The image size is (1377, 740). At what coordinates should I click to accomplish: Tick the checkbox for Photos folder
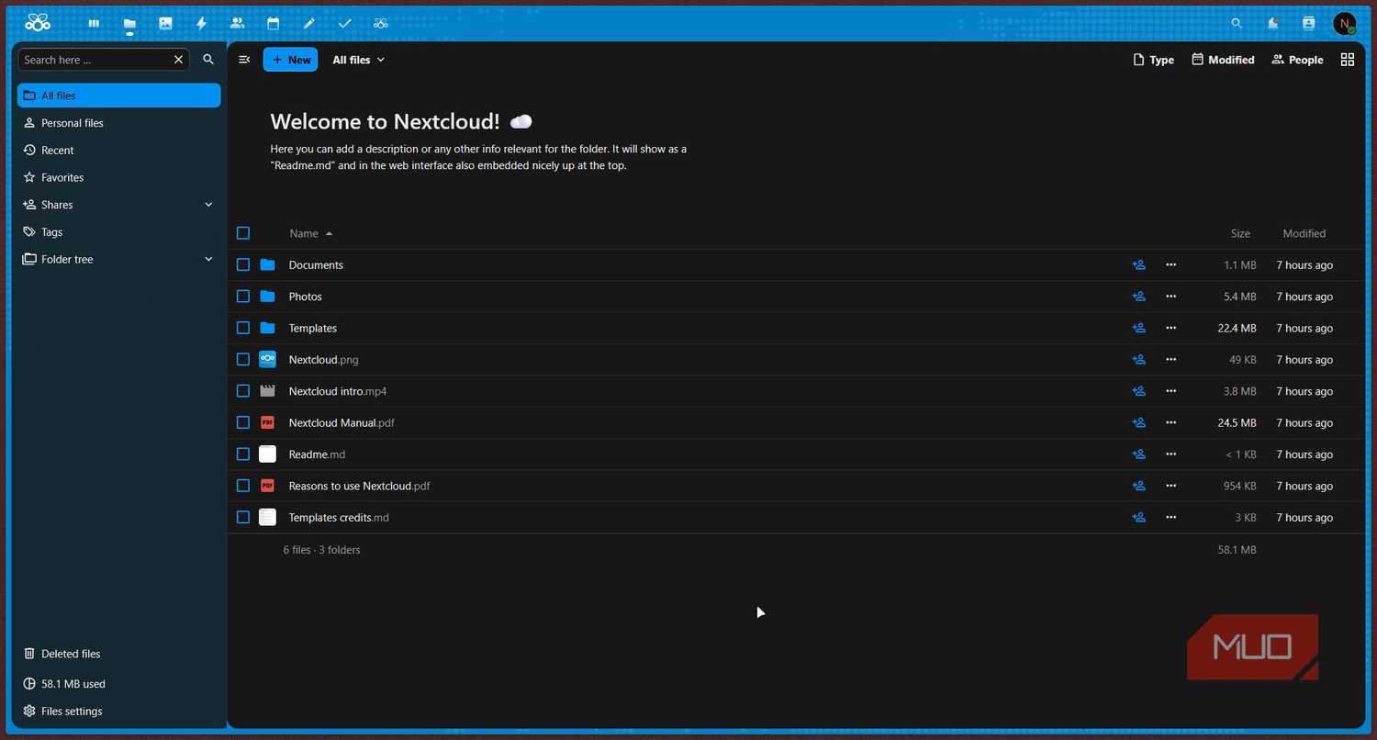[243, 297]
